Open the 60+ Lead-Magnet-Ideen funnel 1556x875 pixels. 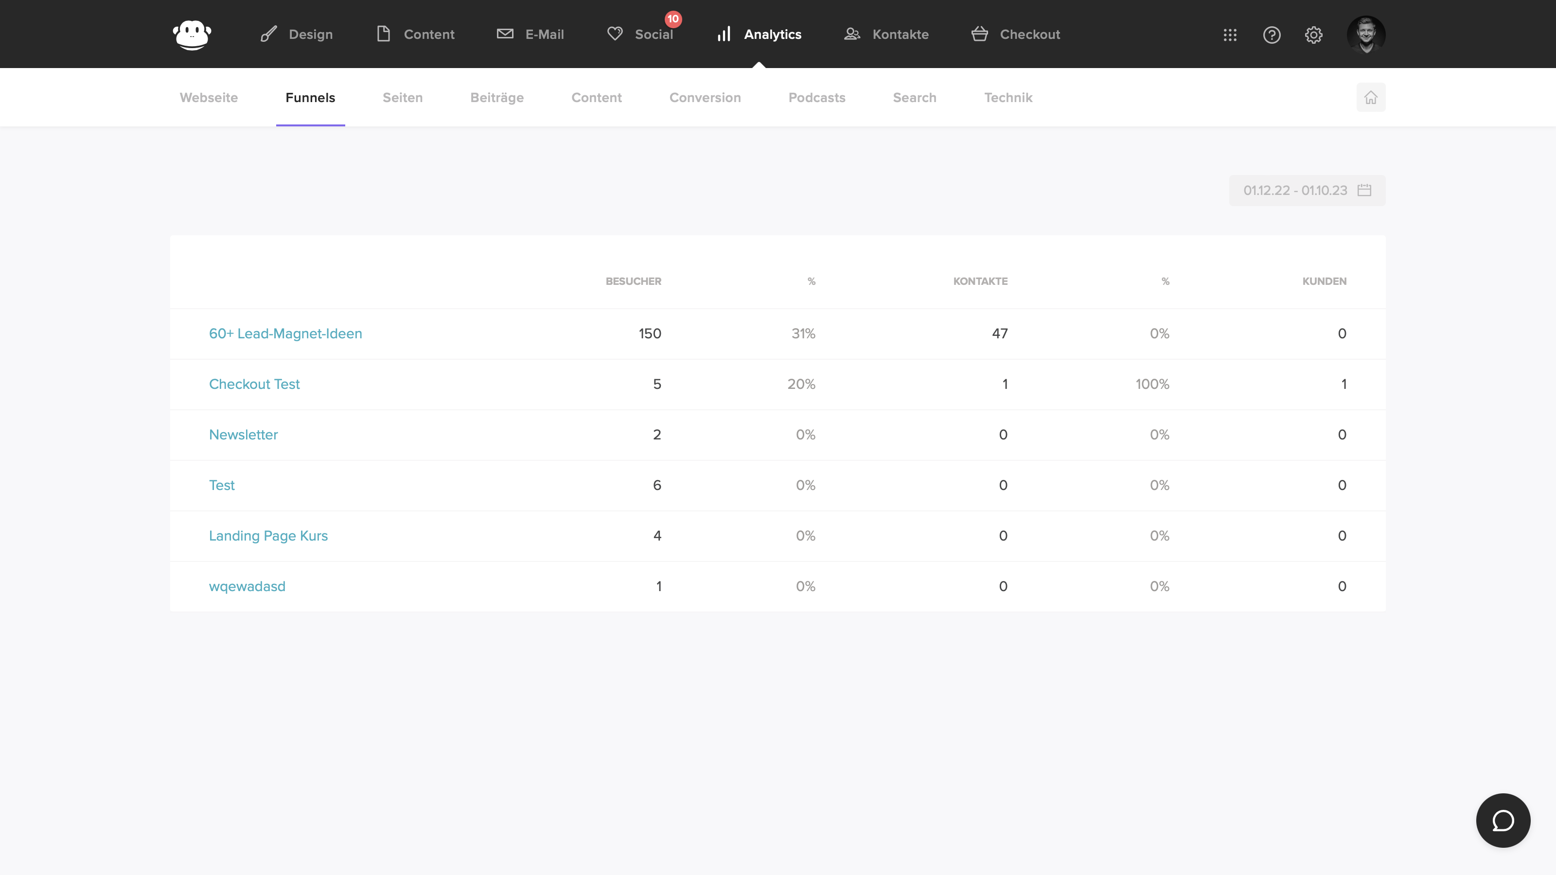tap(285, 333)
